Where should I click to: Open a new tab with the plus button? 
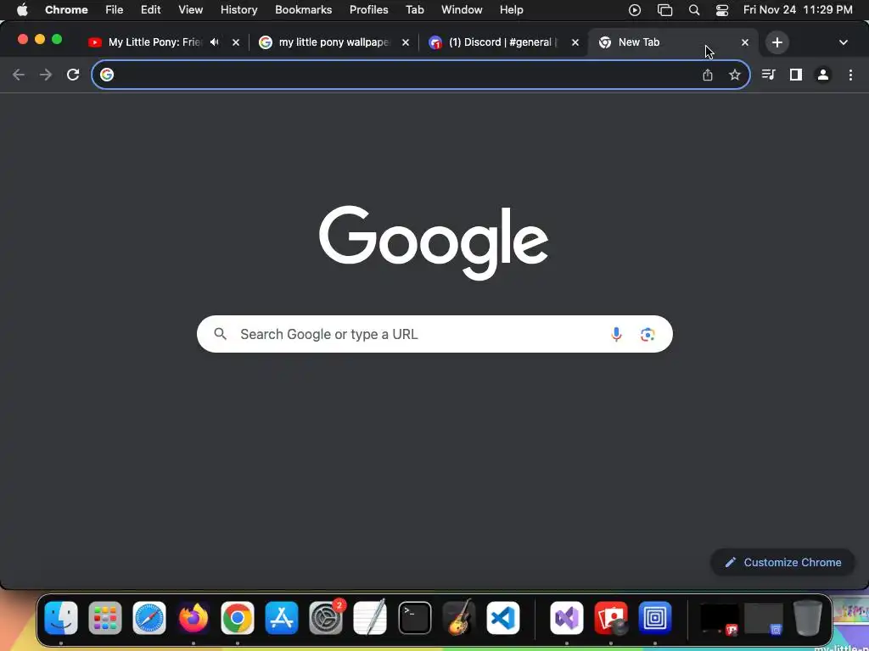(x=777, y=42)
